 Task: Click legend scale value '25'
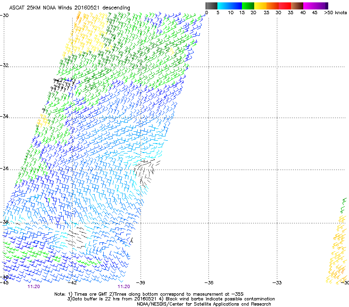(x=266, y=13)
